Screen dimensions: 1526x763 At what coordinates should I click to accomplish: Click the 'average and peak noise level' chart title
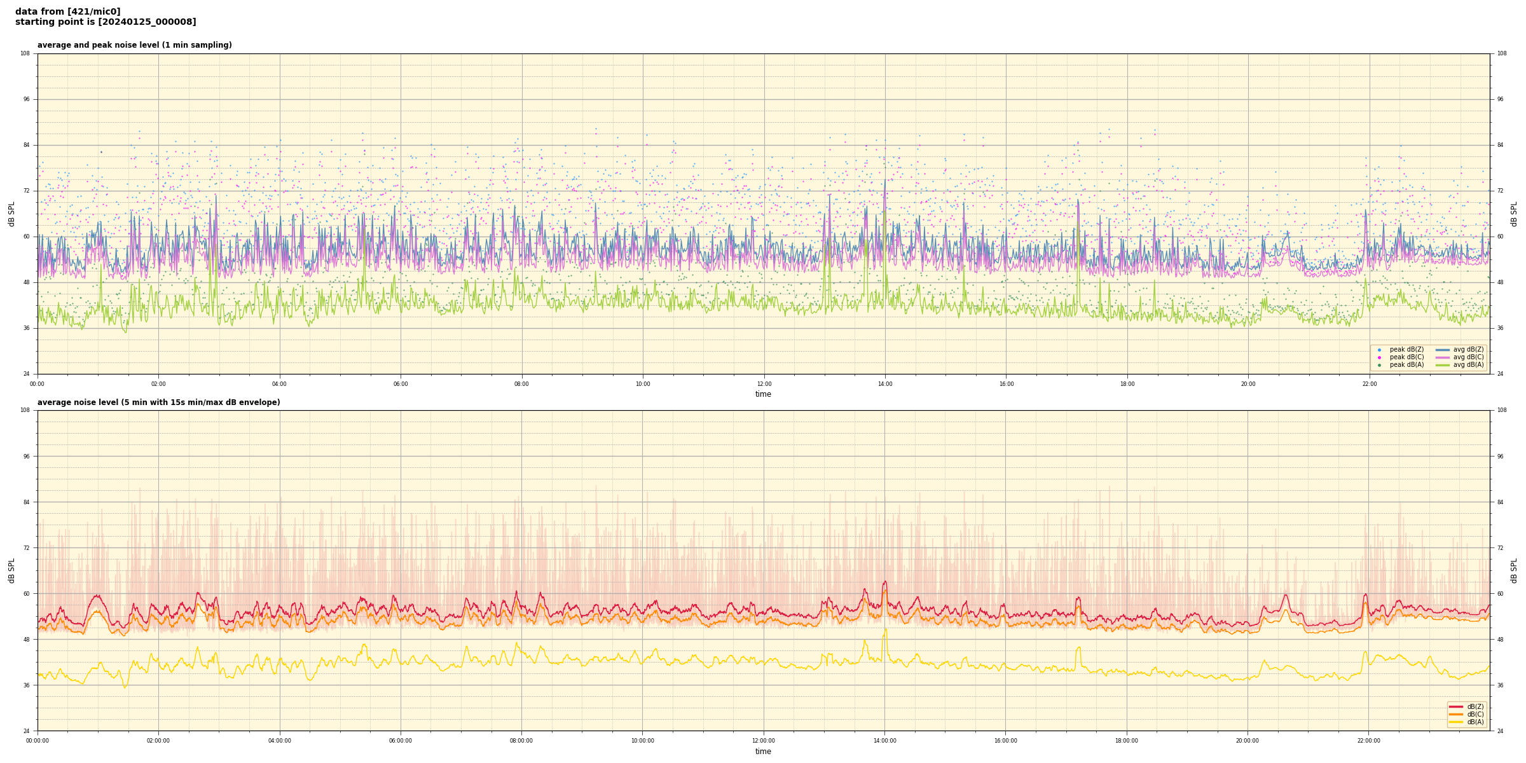[134, 45]
